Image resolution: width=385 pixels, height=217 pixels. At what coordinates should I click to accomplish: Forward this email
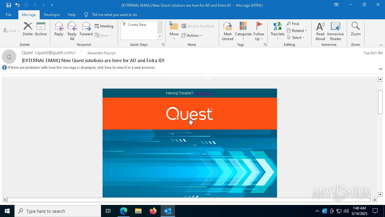[x=86, y=29]
